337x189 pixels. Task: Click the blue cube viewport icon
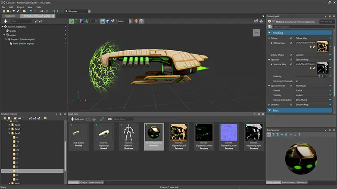pos(108,21)
